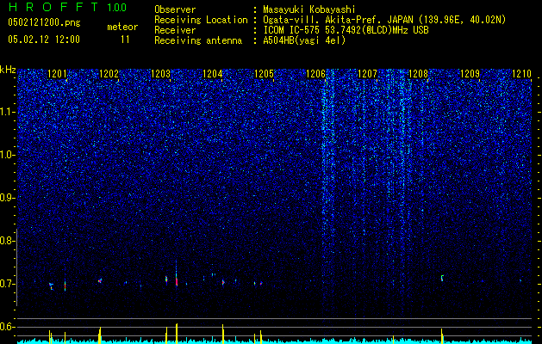The width and height of the screenshot is (542, 344).
Task: Click the meteor echo just before 1202
Action: [100, 280]
